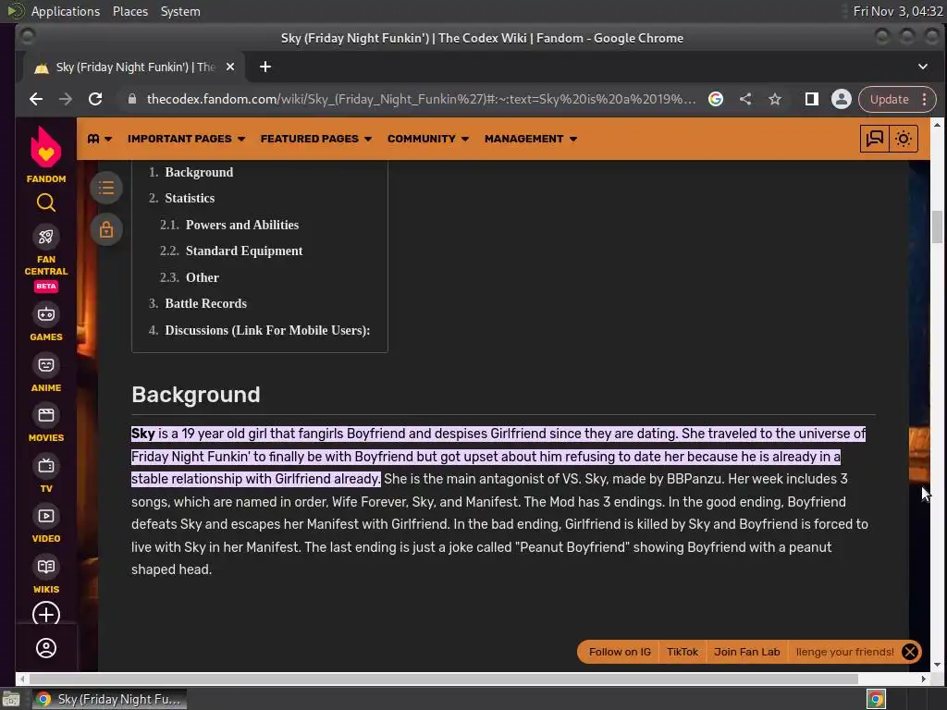Jump to Battle Records section
This screenshot has height=710, width=947.
tap(206, 303)
